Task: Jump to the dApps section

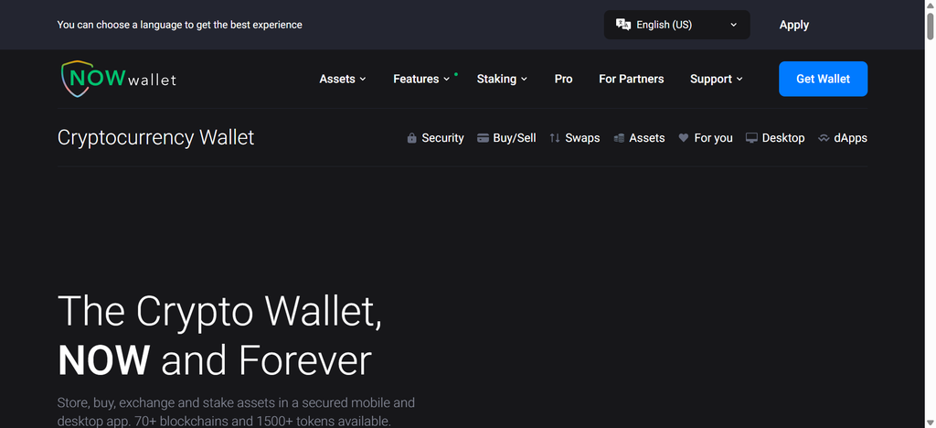Action: coord(843,138)
